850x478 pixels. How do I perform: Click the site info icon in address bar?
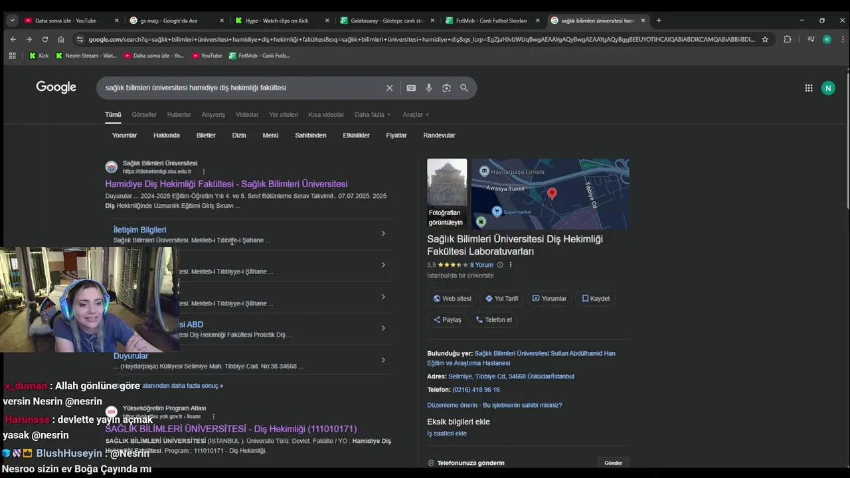click(x=80, y=39)
